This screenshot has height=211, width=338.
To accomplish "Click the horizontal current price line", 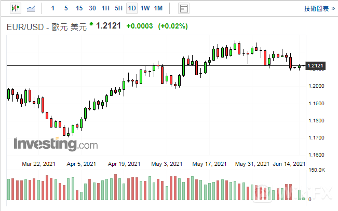I will point(104,65).
